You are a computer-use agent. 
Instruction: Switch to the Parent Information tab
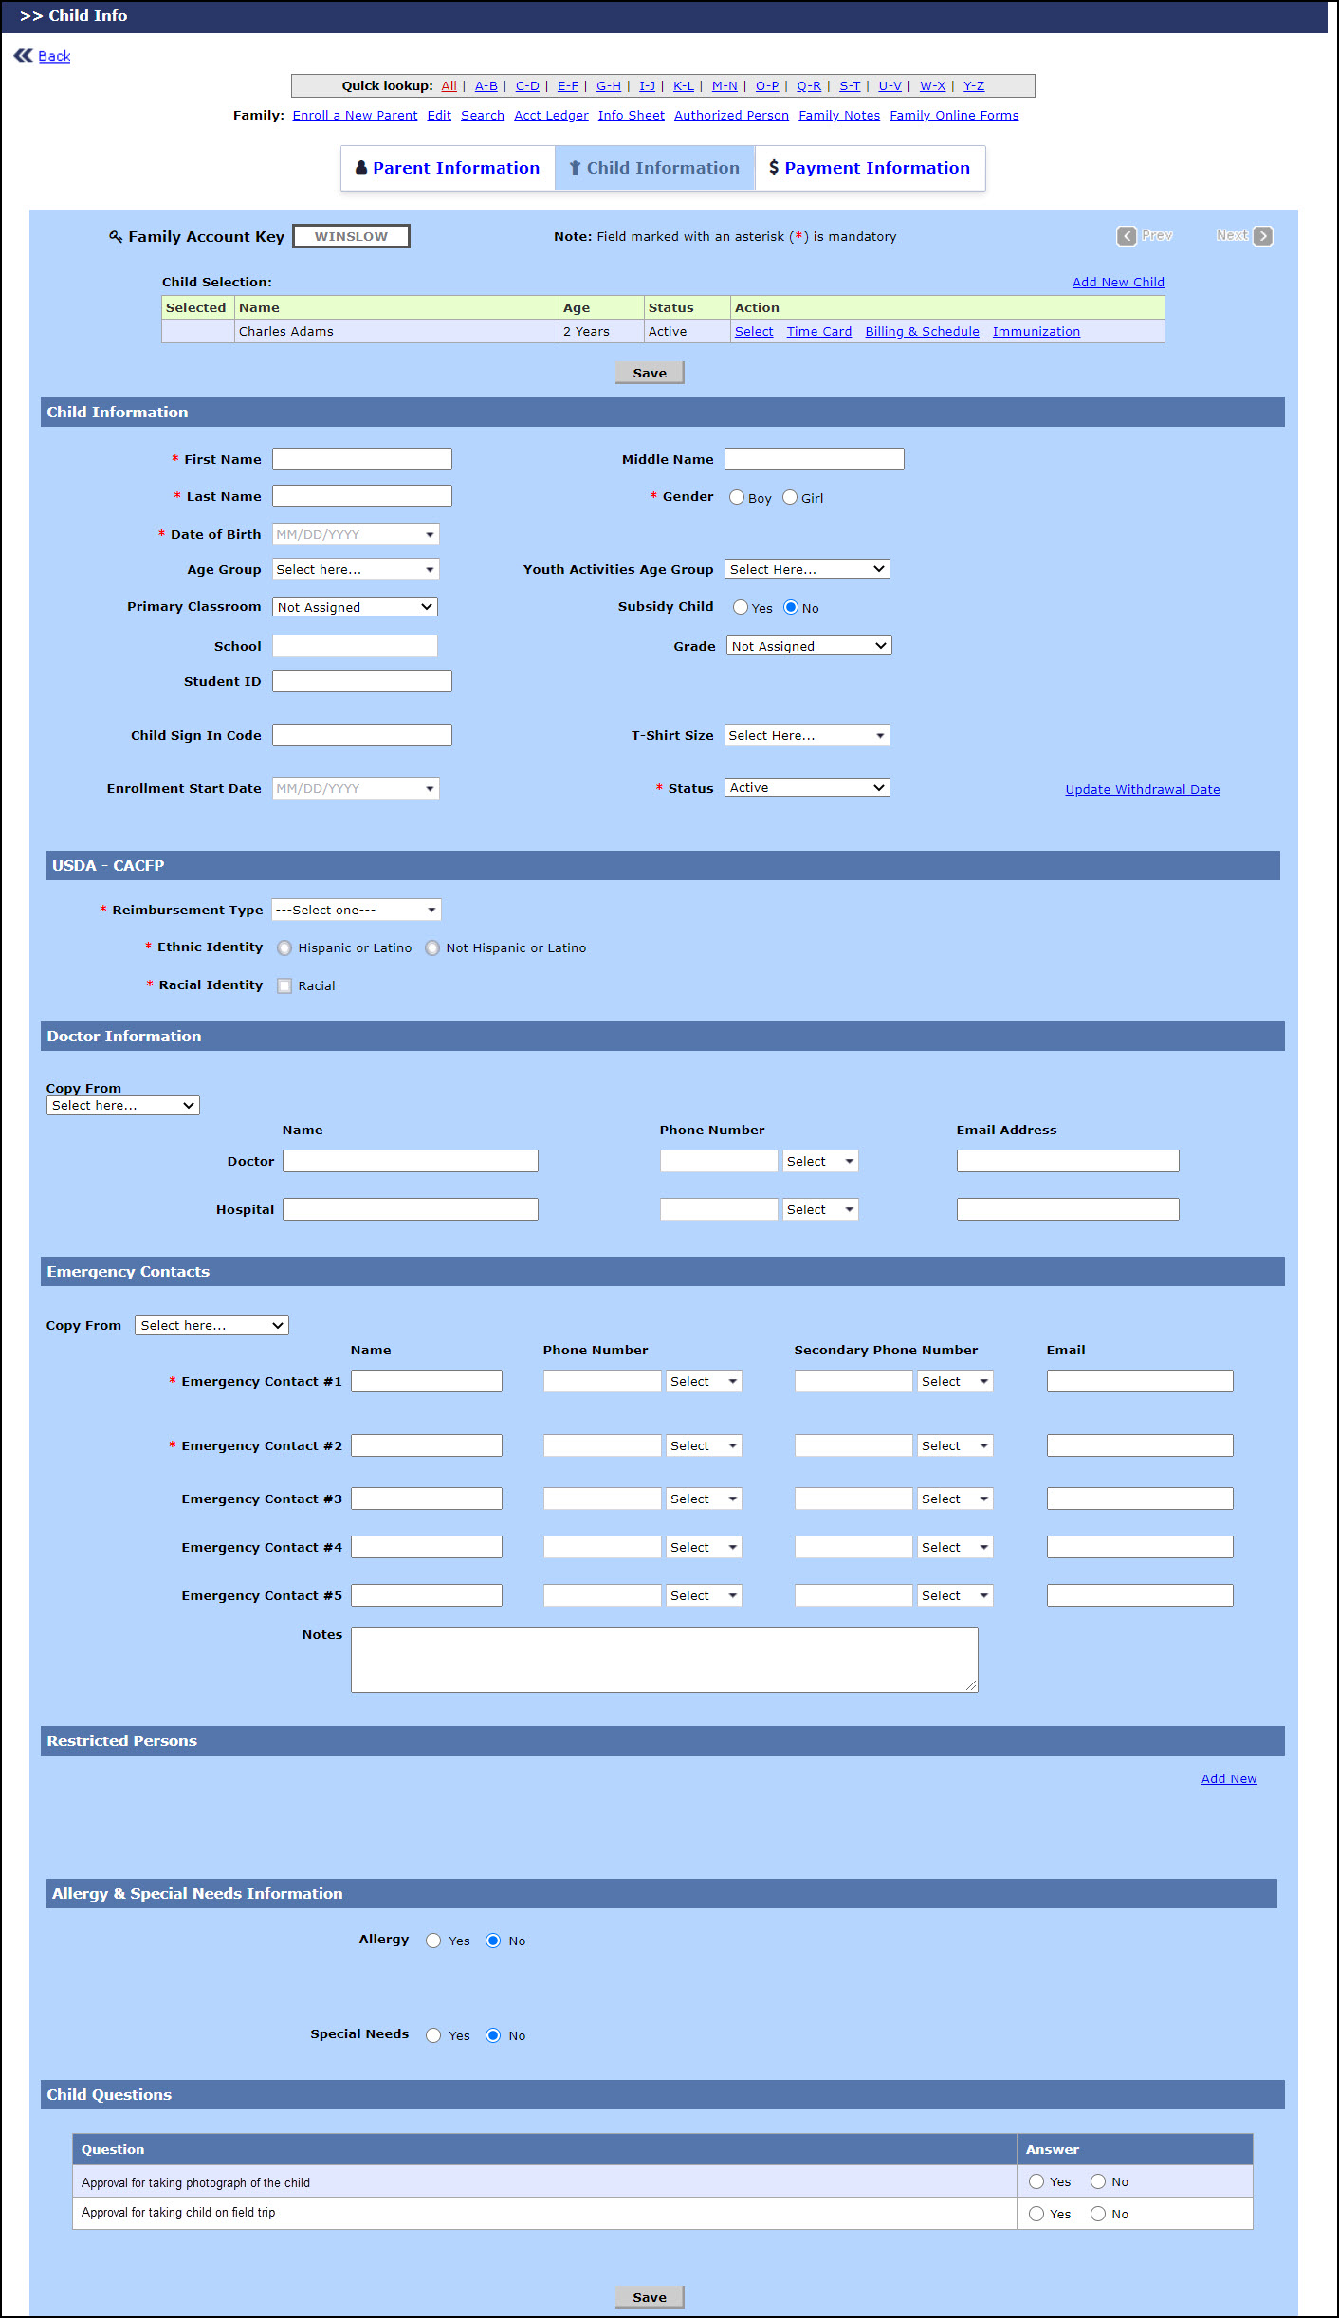(x=455, y=168)
